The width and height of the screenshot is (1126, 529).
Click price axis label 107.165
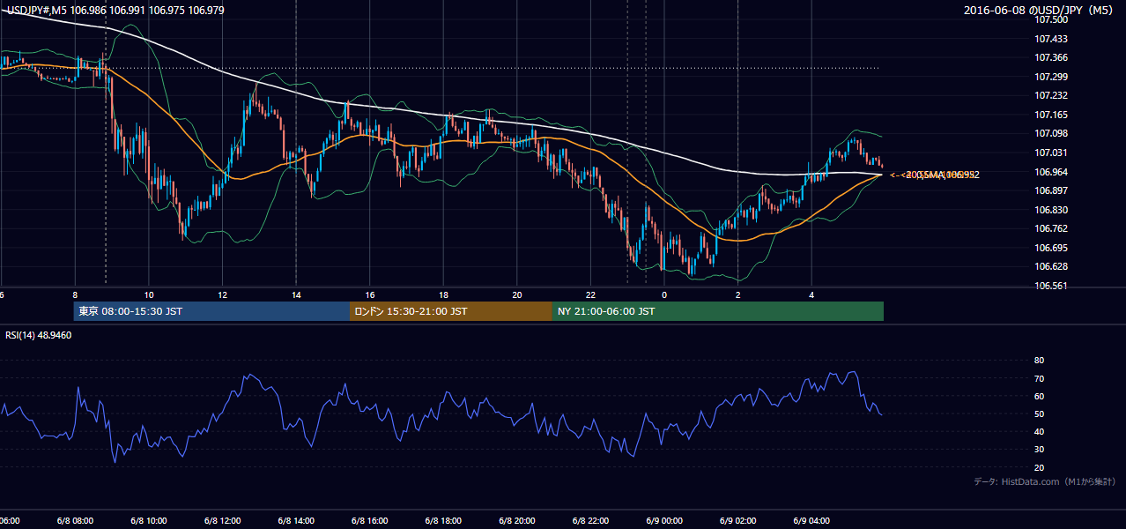click(1052, 115)
